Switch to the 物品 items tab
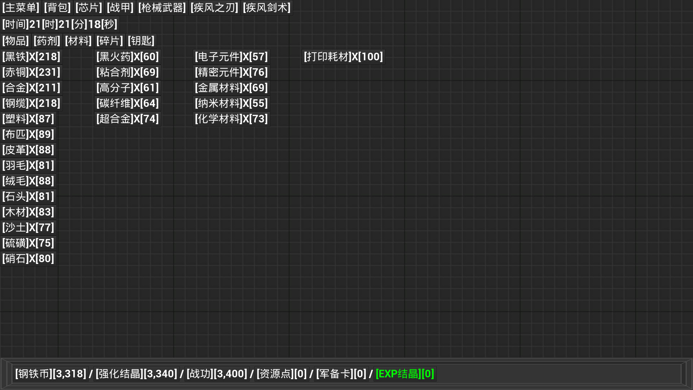The width and height of the screenshot is (693, 390). 15,41
